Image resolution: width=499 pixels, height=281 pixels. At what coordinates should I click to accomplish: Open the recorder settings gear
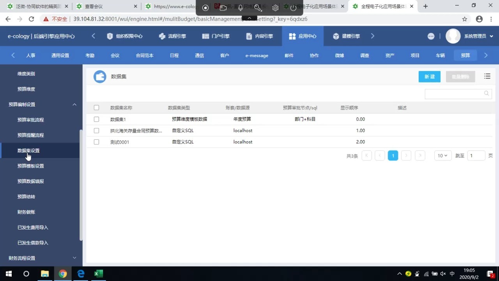click(275, 8)
